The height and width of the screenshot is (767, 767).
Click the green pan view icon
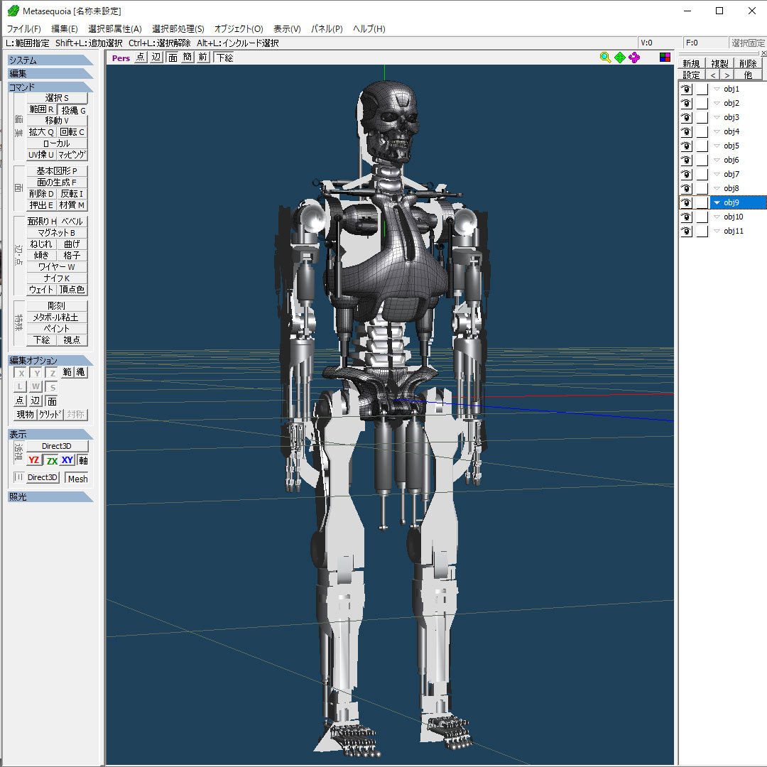click(620, 58)
